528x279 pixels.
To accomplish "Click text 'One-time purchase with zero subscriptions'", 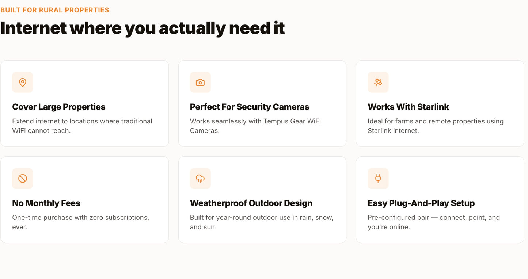I will pos(80,218).
